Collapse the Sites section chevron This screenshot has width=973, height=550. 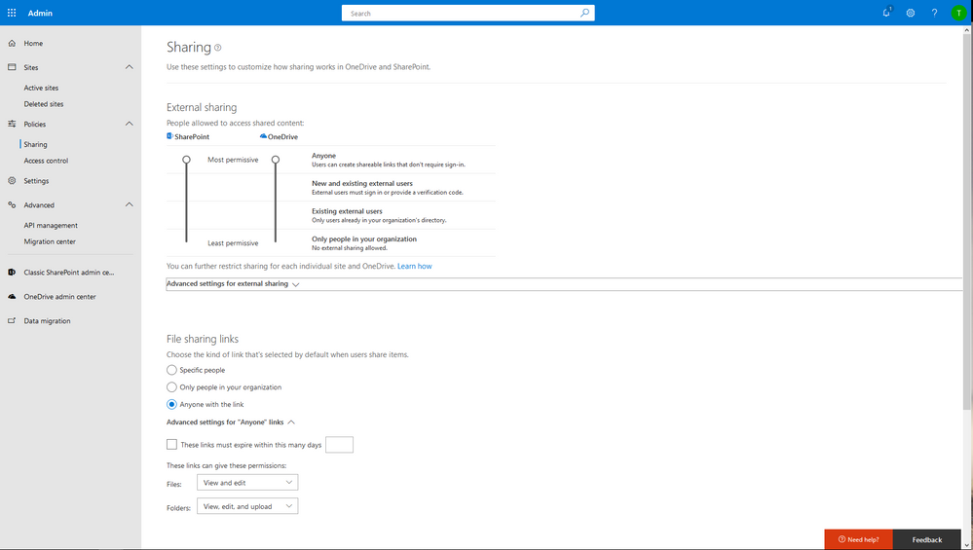(130, 67)
